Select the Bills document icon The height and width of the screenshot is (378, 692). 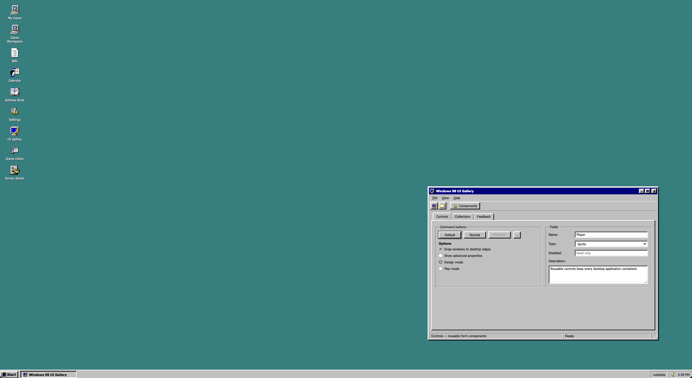click(x=15, y=55)
